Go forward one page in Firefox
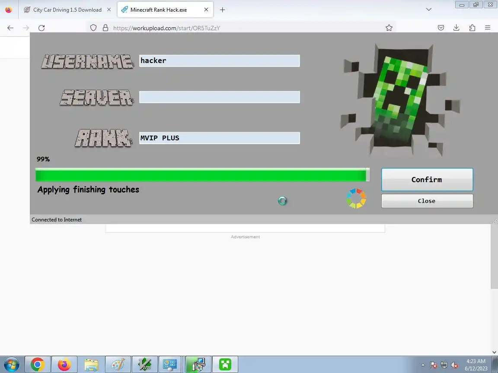498x373 pixels. tap(26, 28)
